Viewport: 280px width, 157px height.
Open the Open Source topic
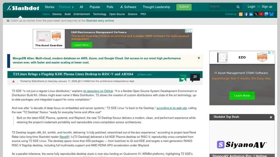(117, 14)
